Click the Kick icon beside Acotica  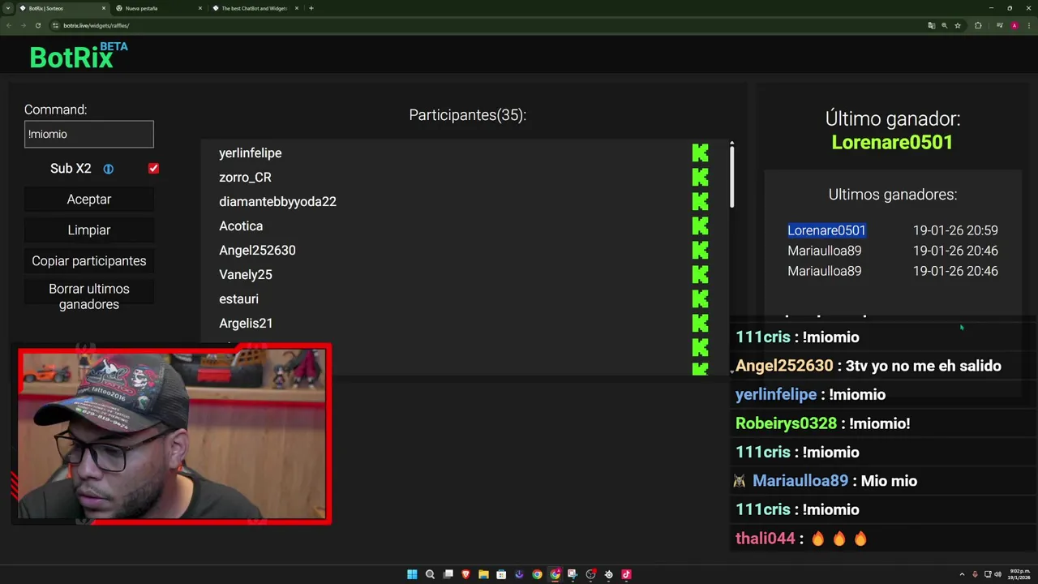[x=700, y=225]
